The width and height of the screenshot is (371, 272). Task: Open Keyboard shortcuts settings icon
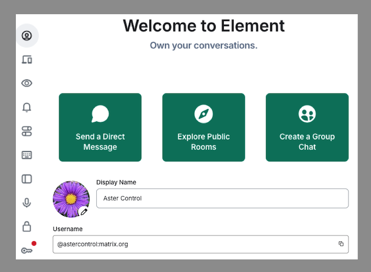27,155
